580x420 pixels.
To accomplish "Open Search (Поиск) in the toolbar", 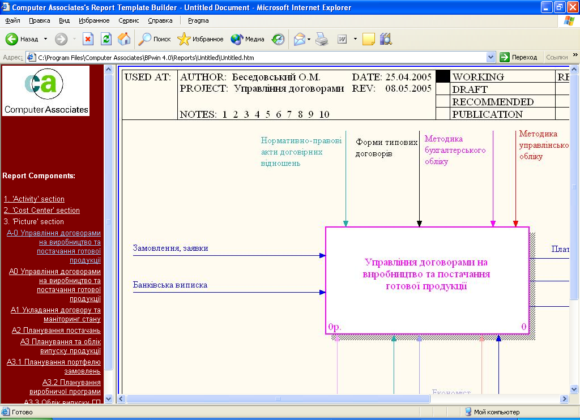I will coord(154,39).
